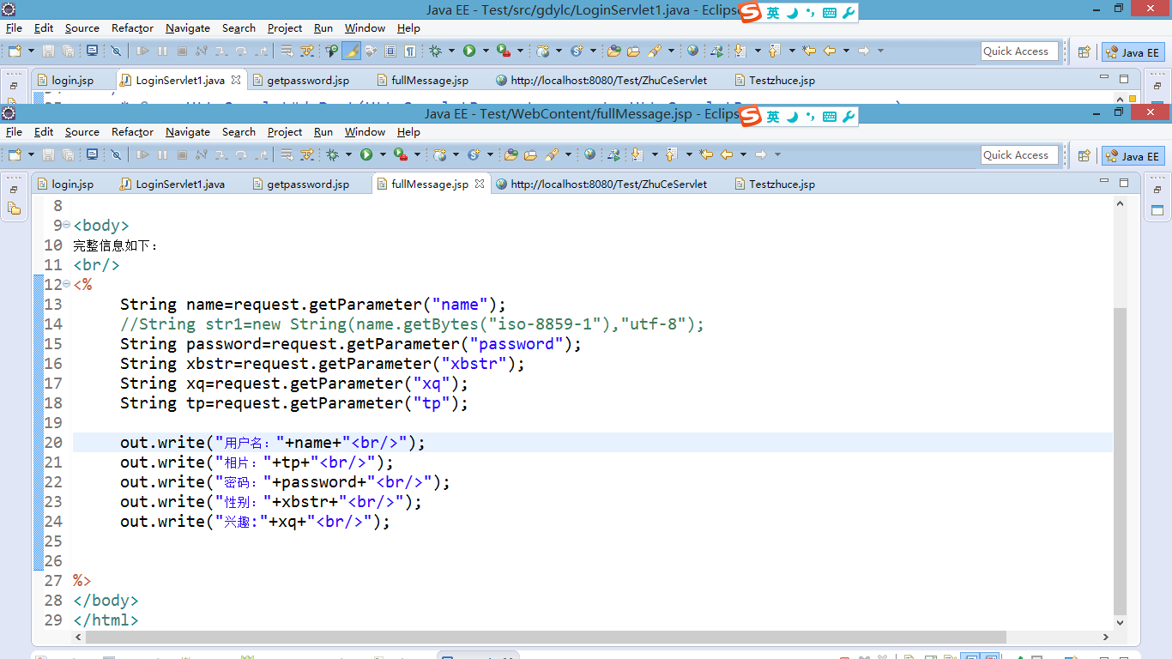Restore the right minimized view stack in front window
Image resolution: width=1172 pixels, height=659 pixels.
[1157, 189]
